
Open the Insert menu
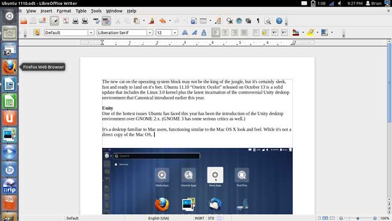coord(46,11)
